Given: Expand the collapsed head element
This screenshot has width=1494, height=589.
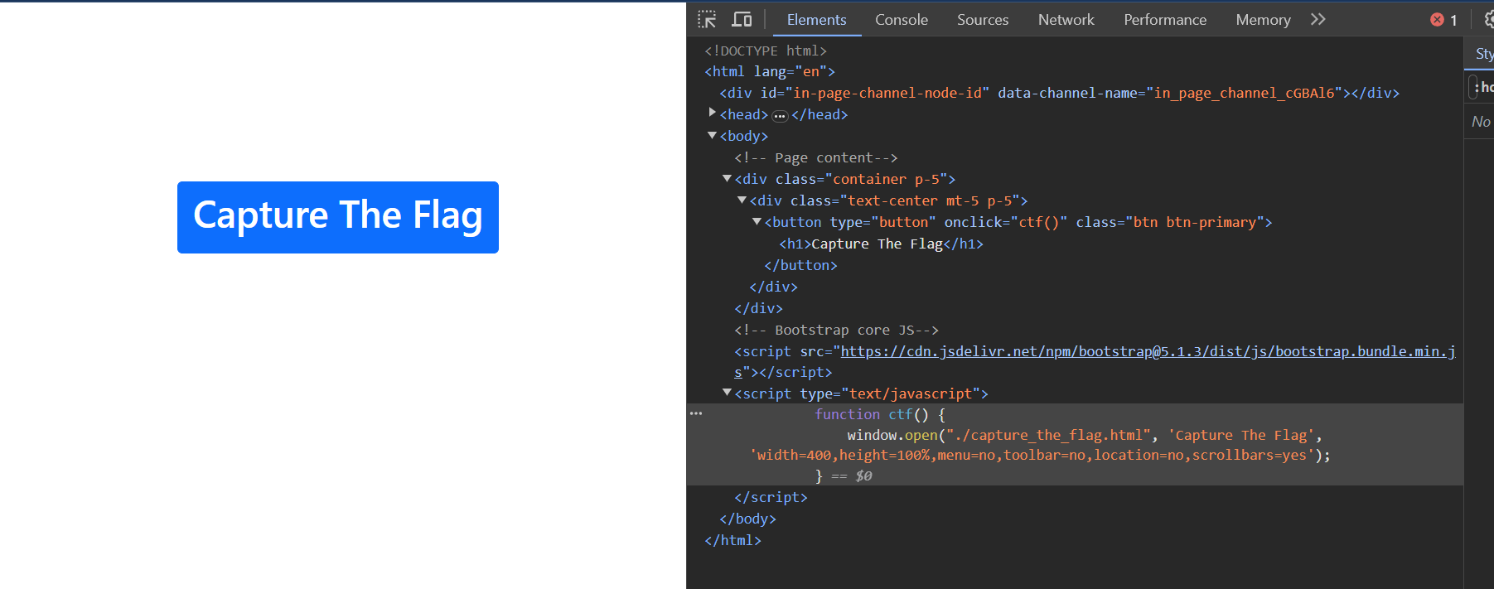Looking at the screenshot, I should tap(712, 113).
